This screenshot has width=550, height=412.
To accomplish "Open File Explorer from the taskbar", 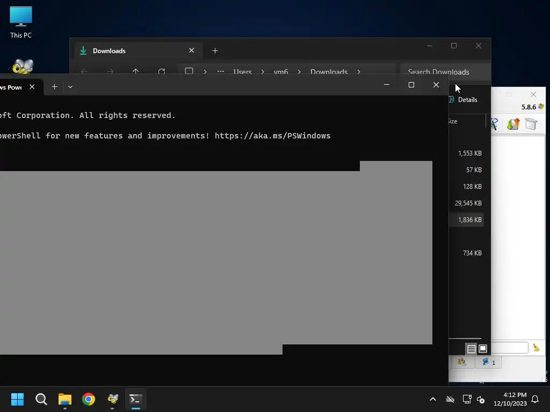I will (x=65, y=399).
